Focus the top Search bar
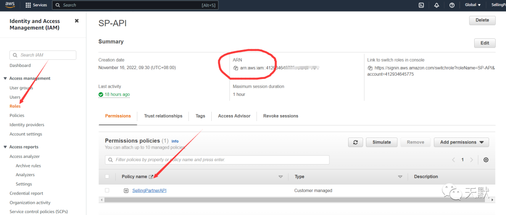The image size is (506, 215). coord(135,5)
